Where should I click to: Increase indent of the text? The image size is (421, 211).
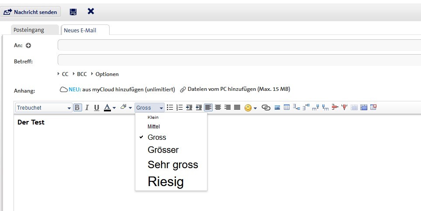click(x=189, y=107)
